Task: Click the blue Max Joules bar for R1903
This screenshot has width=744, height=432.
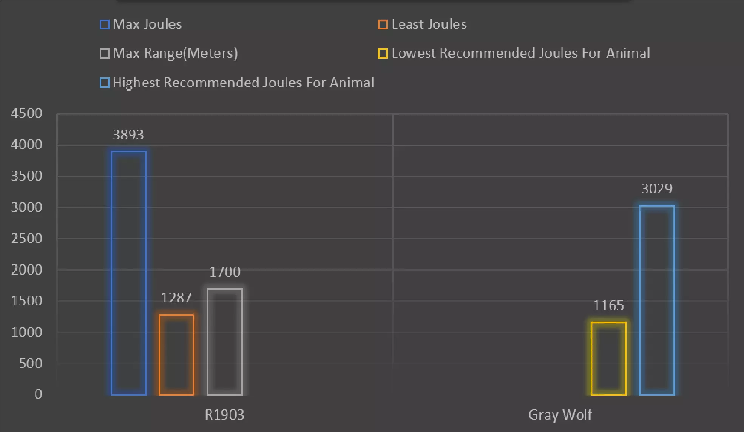Action: pyautogui.click(x=128, y=273)
